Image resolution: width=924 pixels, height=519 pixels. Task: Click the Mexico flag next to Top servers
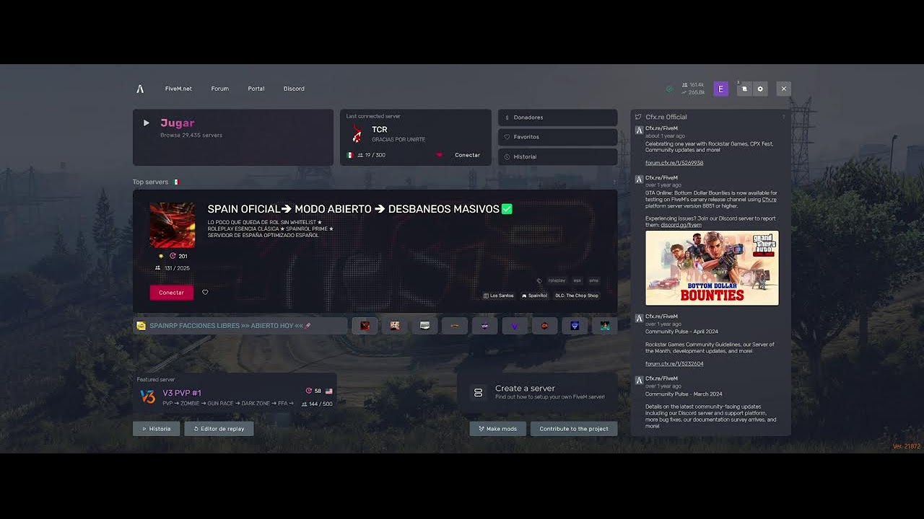point(175,182)
